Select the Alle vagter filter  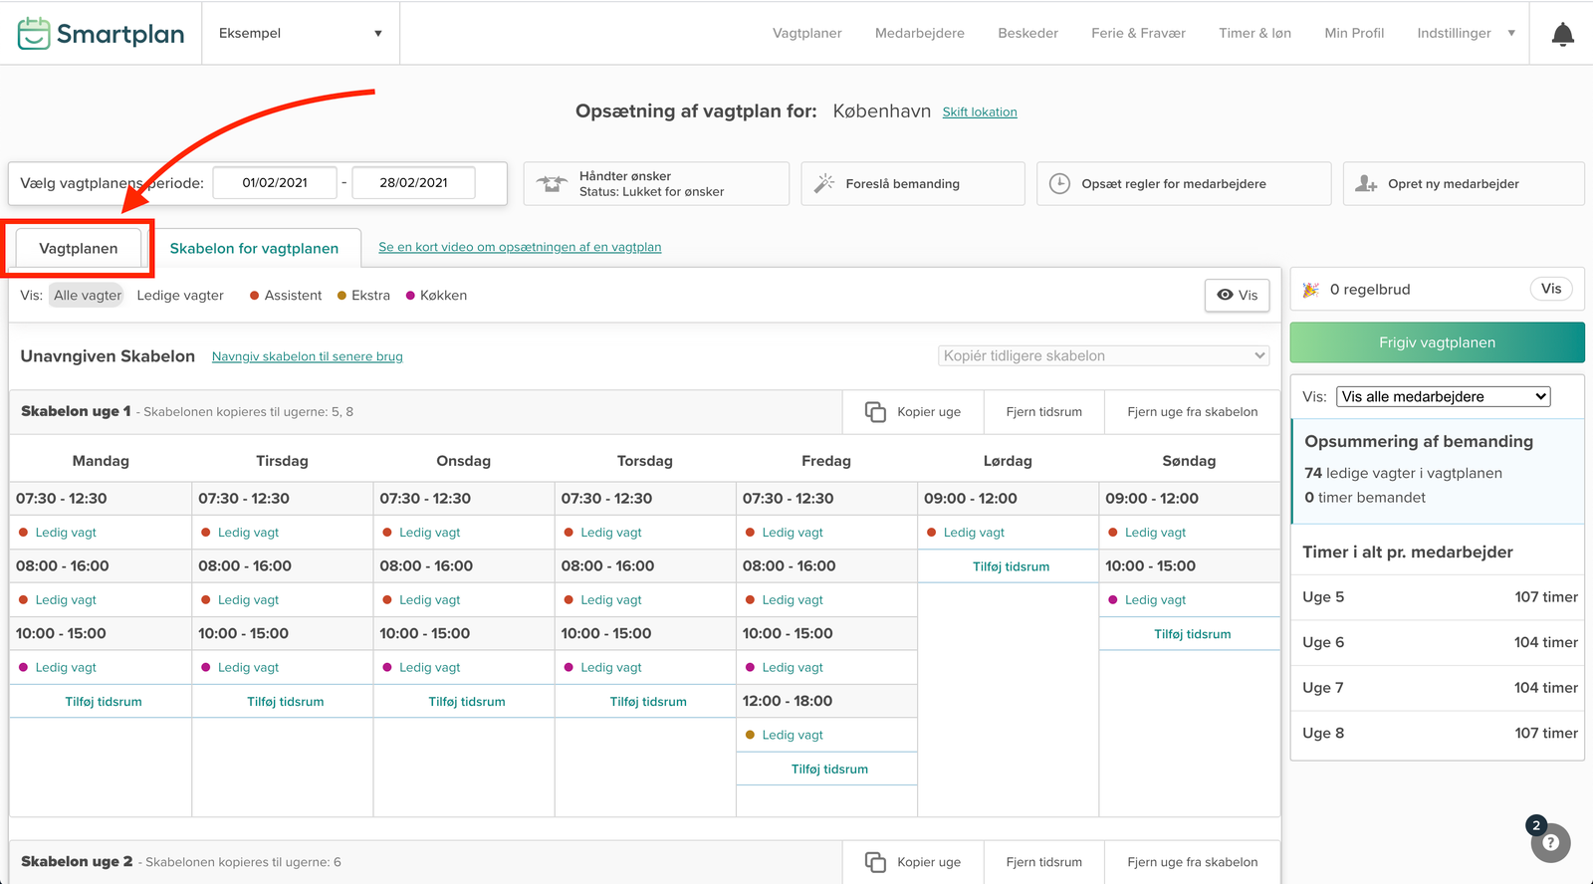(88, 296)
